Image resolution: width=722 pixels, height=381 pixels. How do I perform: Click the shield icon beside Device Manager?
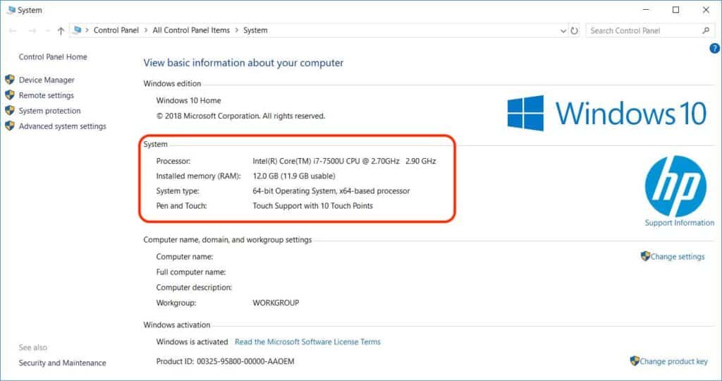click(x=10, y=79)
